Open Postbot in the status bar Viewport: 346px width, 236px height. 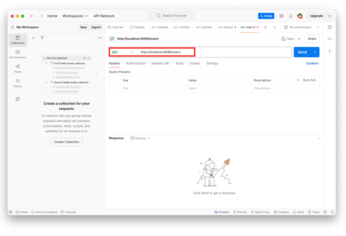point(222,212)
